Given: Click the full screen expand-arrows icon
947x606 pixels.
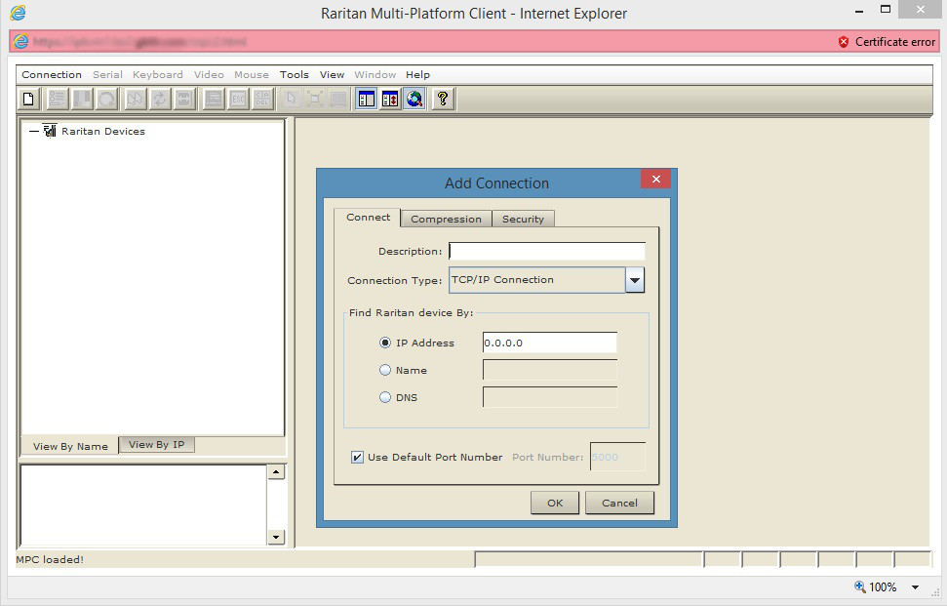Looking at the screenshot, I should coord(315,99).
